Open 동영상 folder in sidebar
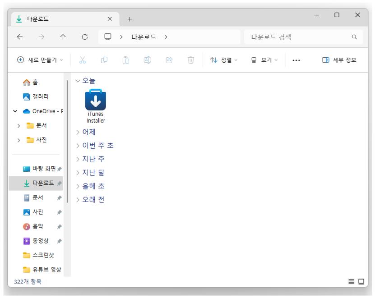The image size is (375, 298). pyautogui.click(x=36, y=241)
